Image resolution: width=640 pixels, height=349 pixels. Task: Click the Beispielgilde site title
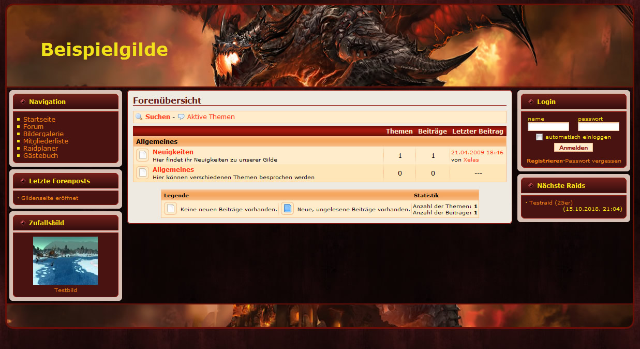coord(105,50)
